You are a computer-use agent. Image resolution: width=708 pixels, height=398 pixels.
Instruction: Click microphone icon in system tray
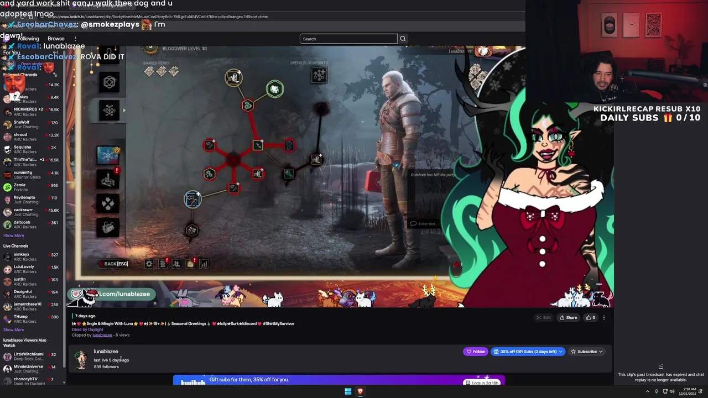[x=657, y=391]
